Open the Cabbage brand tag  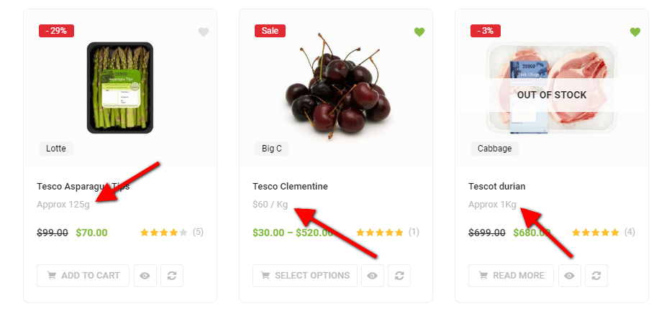click(x=494, y=149)
